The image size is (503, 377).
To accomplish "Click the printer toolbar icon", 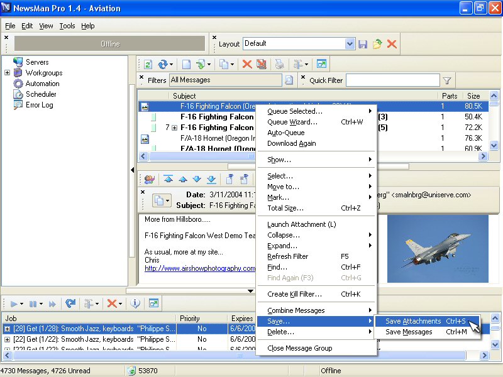I will click(x=279, y=65).
